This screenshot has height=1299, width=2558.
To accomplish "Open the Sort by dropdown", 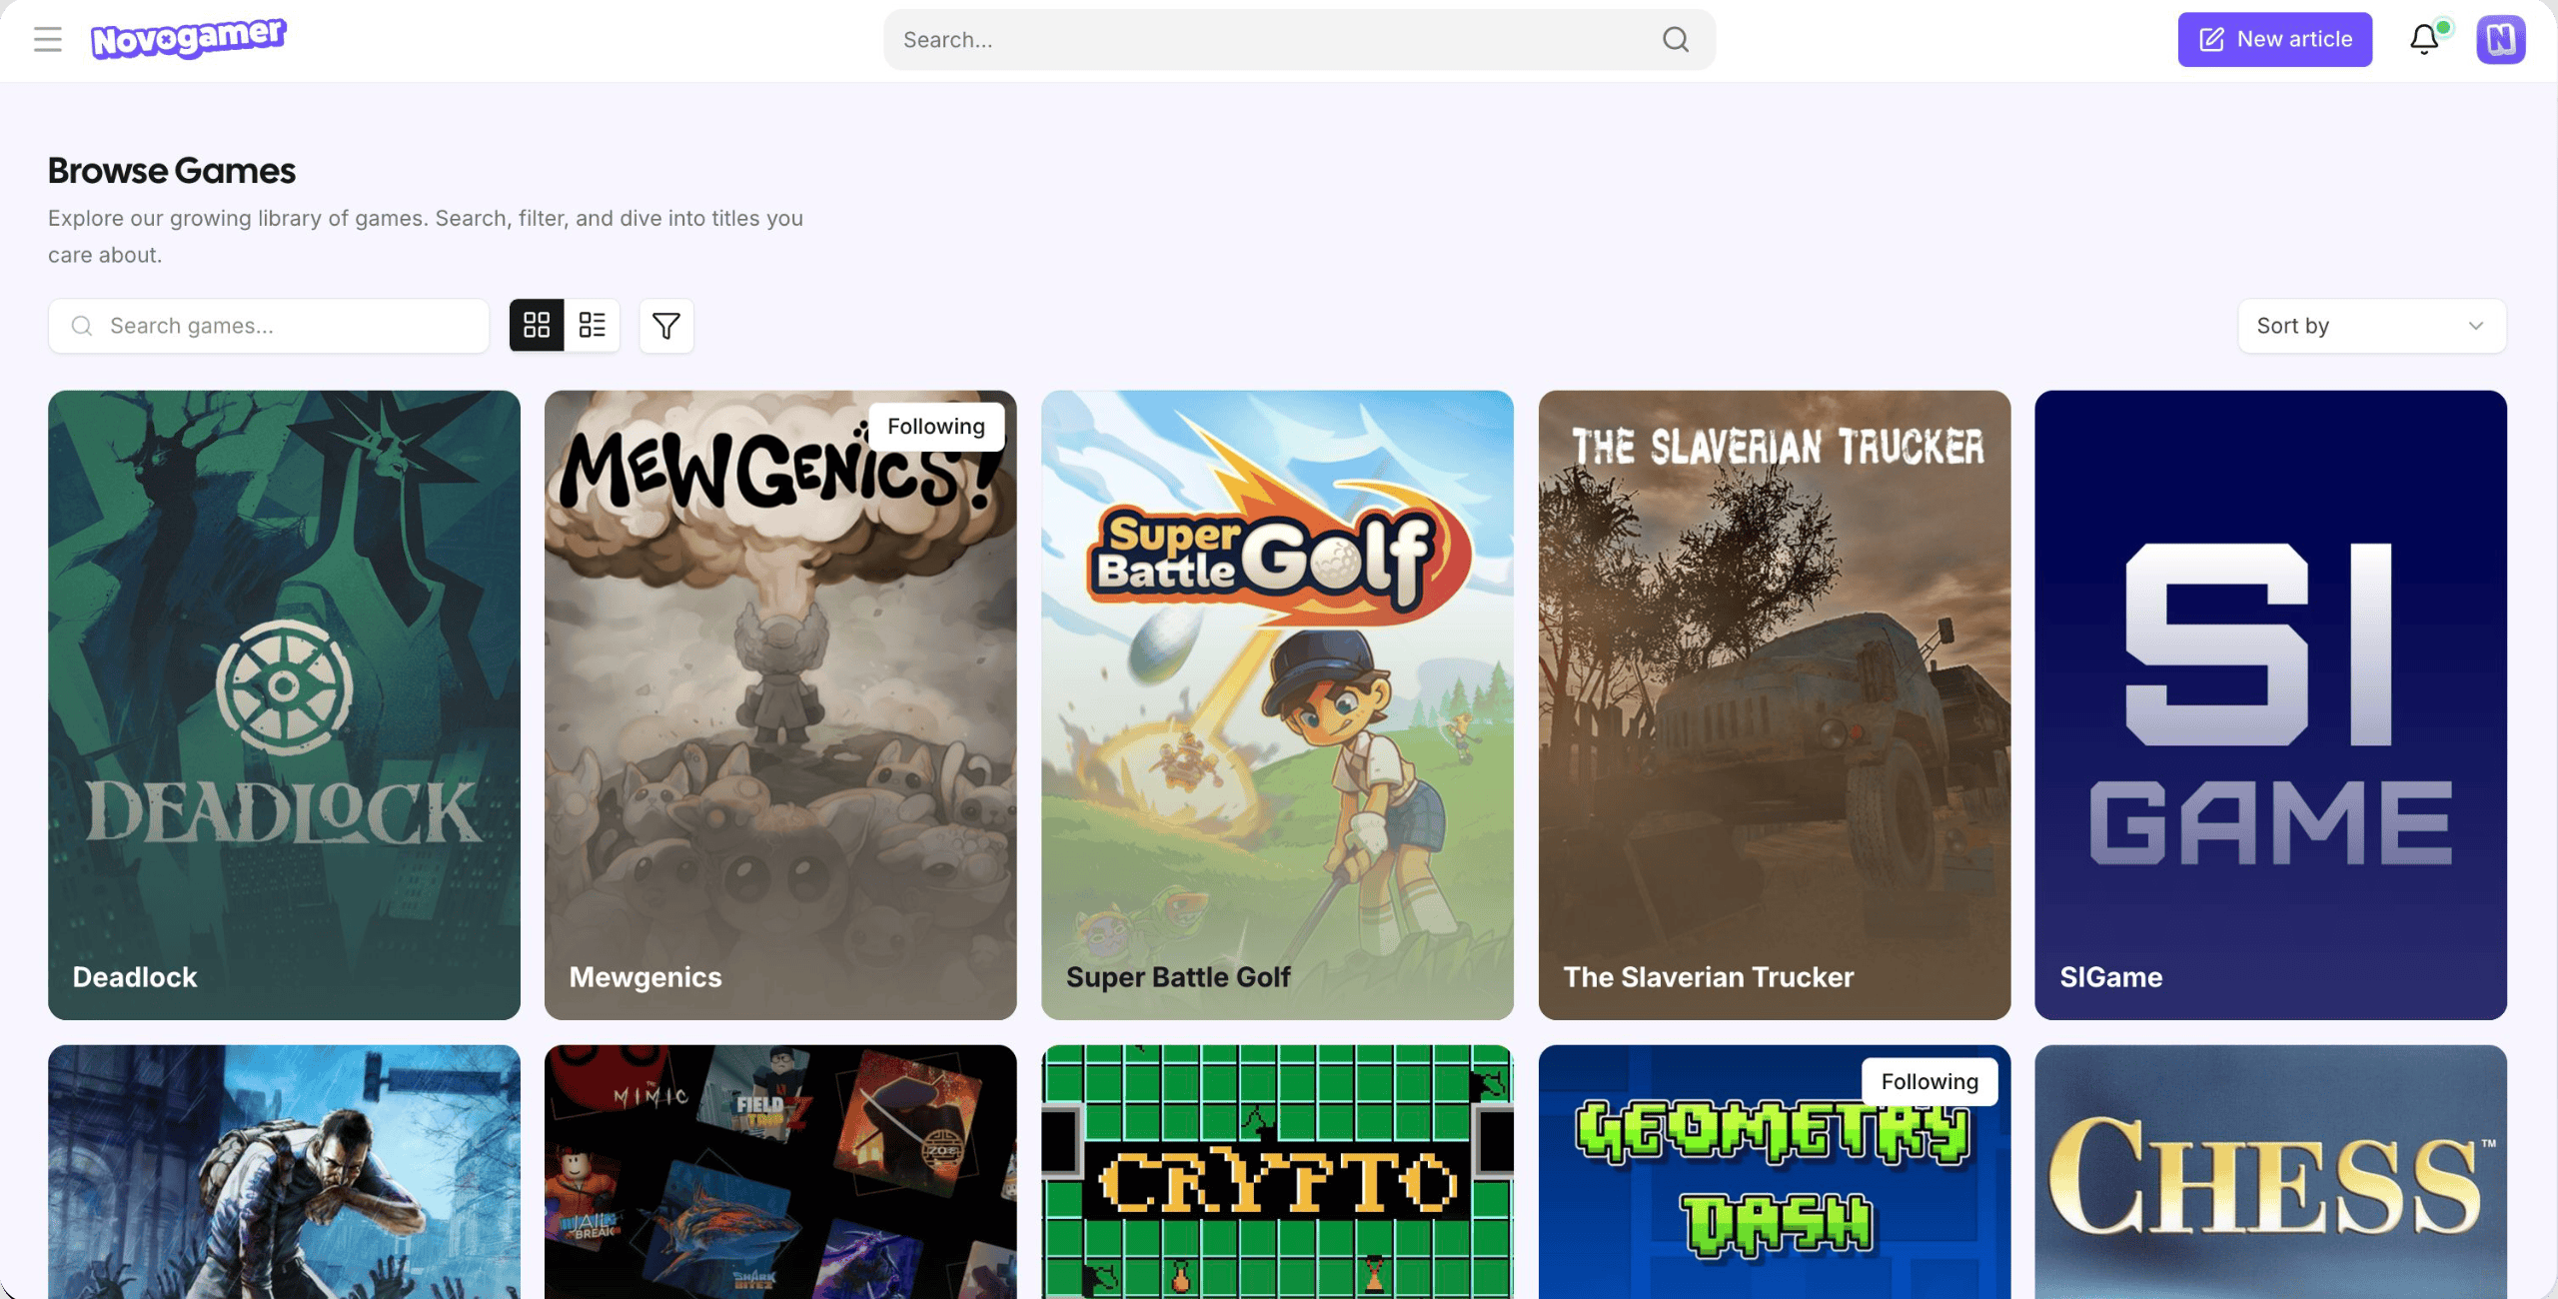I will click(2369, 326).
